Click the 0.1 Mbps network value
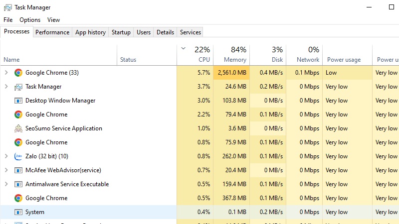 307,73
